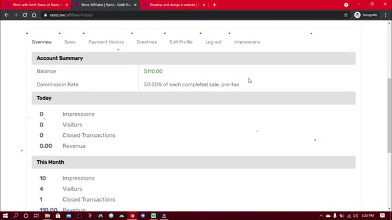View the Payment History tab

(106, 42)
